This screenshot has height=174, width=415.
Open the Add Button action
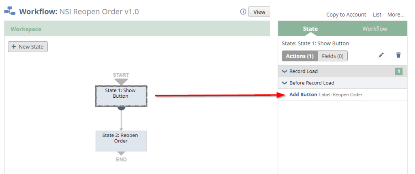(x=303, y=94)
